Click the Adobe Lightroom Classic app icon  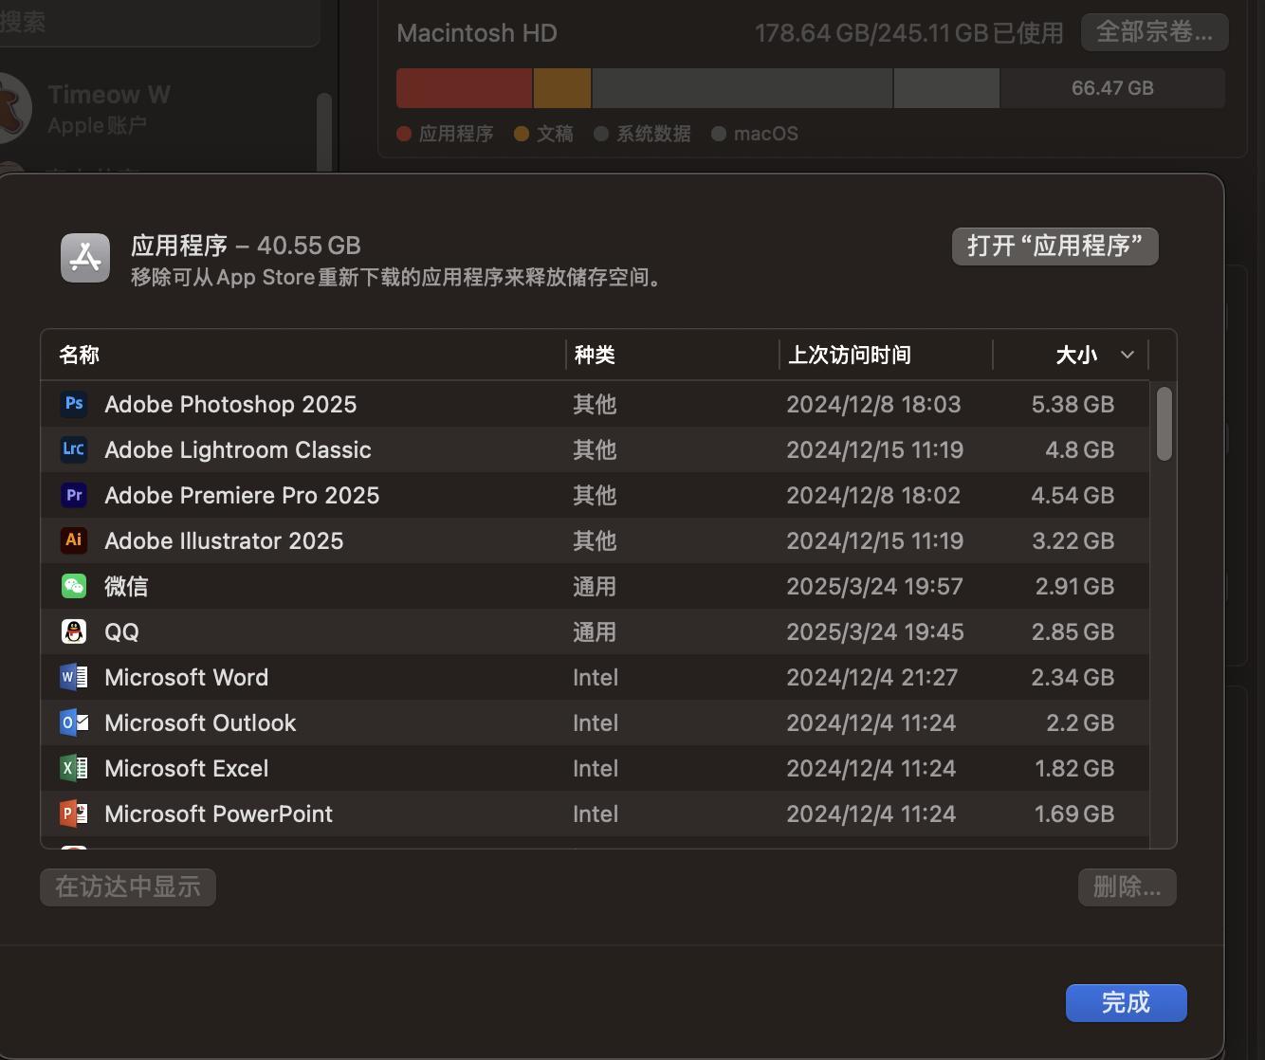coord(74,449)
